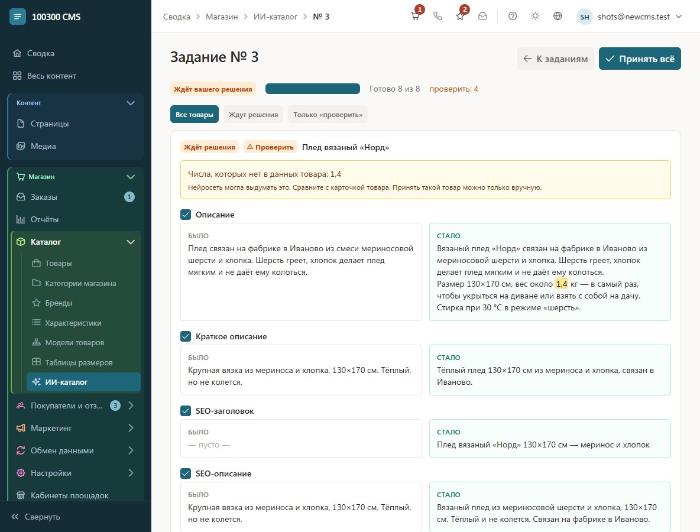Click the task progress bar
700x532 pixels.
[313, 89]
